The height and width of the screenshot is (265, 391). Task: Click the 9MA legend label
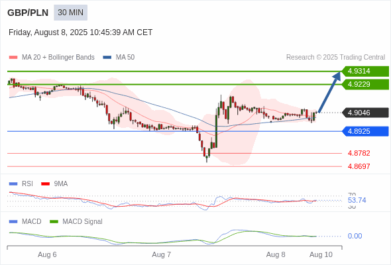pos(61,184)
